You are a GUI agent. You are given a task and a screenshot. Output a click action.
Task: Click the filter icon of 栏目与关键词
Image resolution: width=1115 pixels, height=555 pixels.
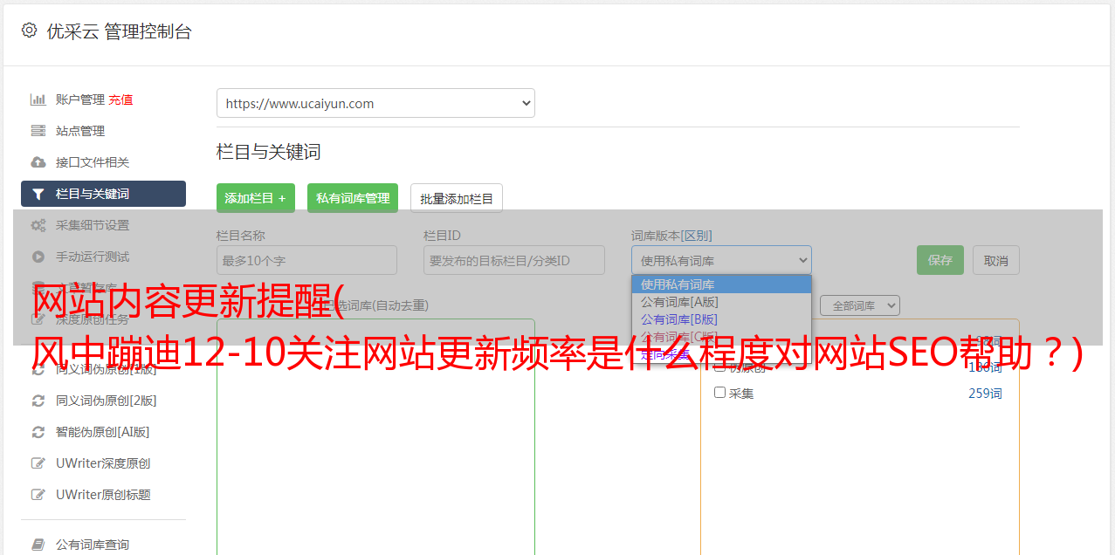coord(38,194)
